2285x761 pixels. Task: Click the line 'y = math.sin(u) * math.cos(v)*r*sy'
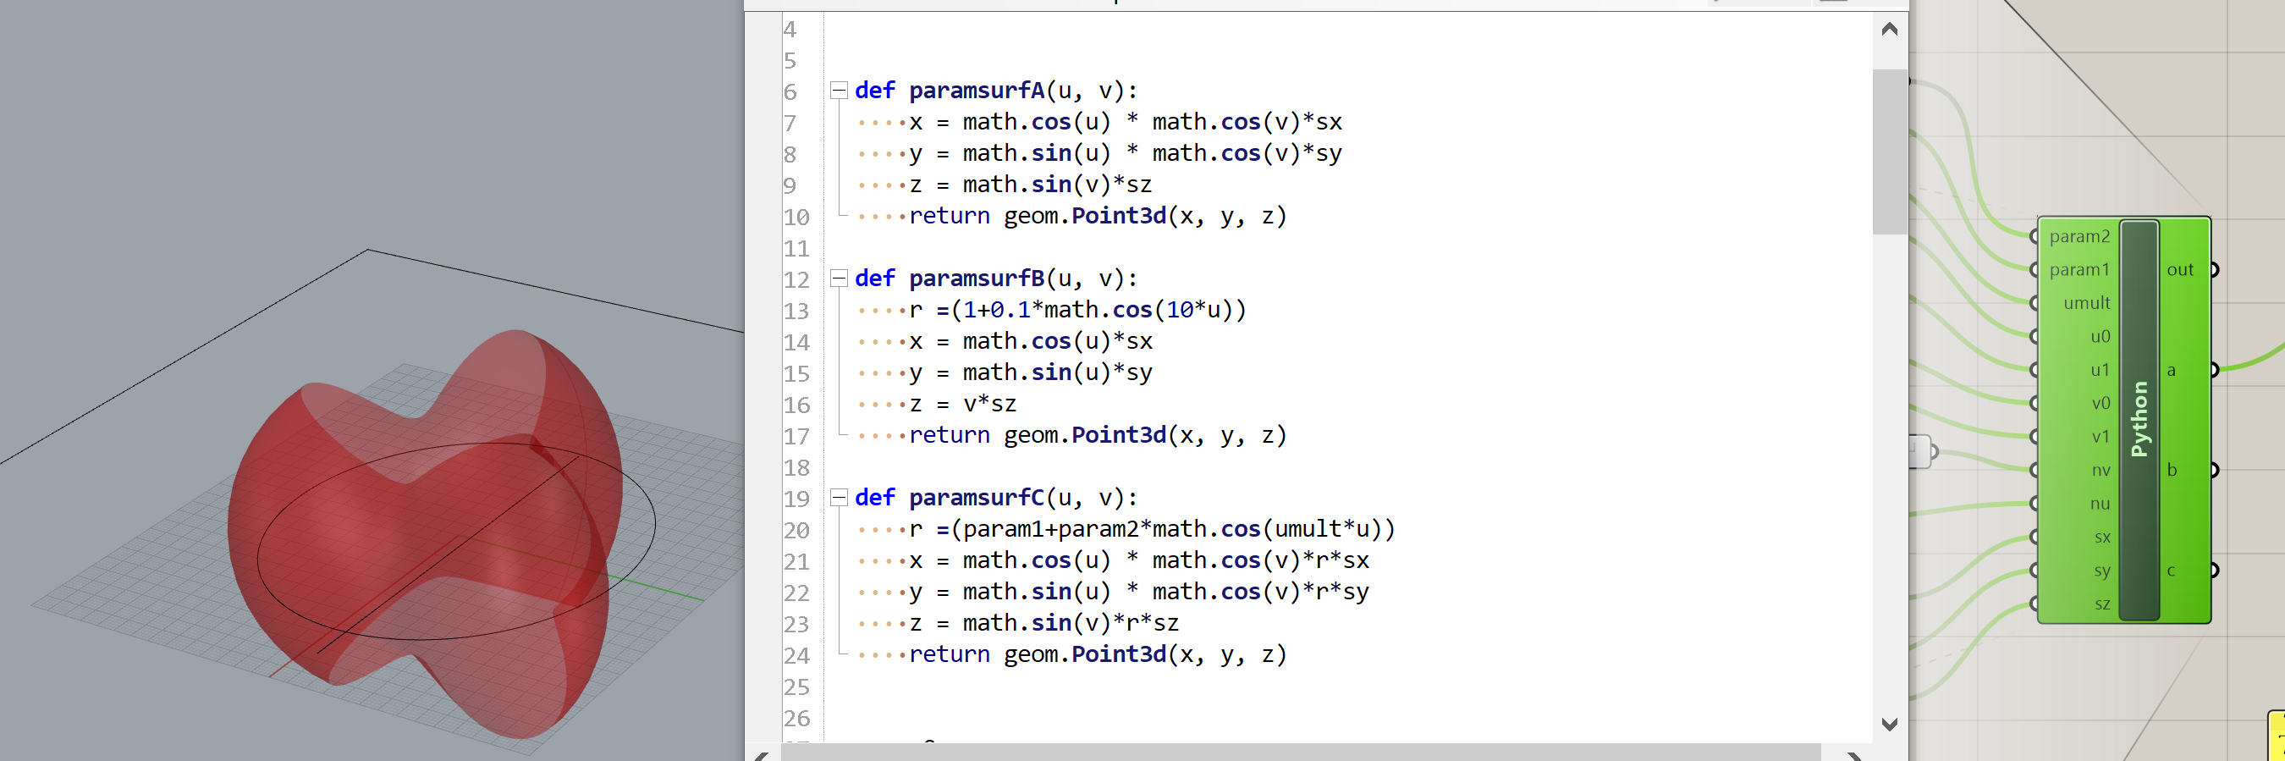pos(1139,592)
